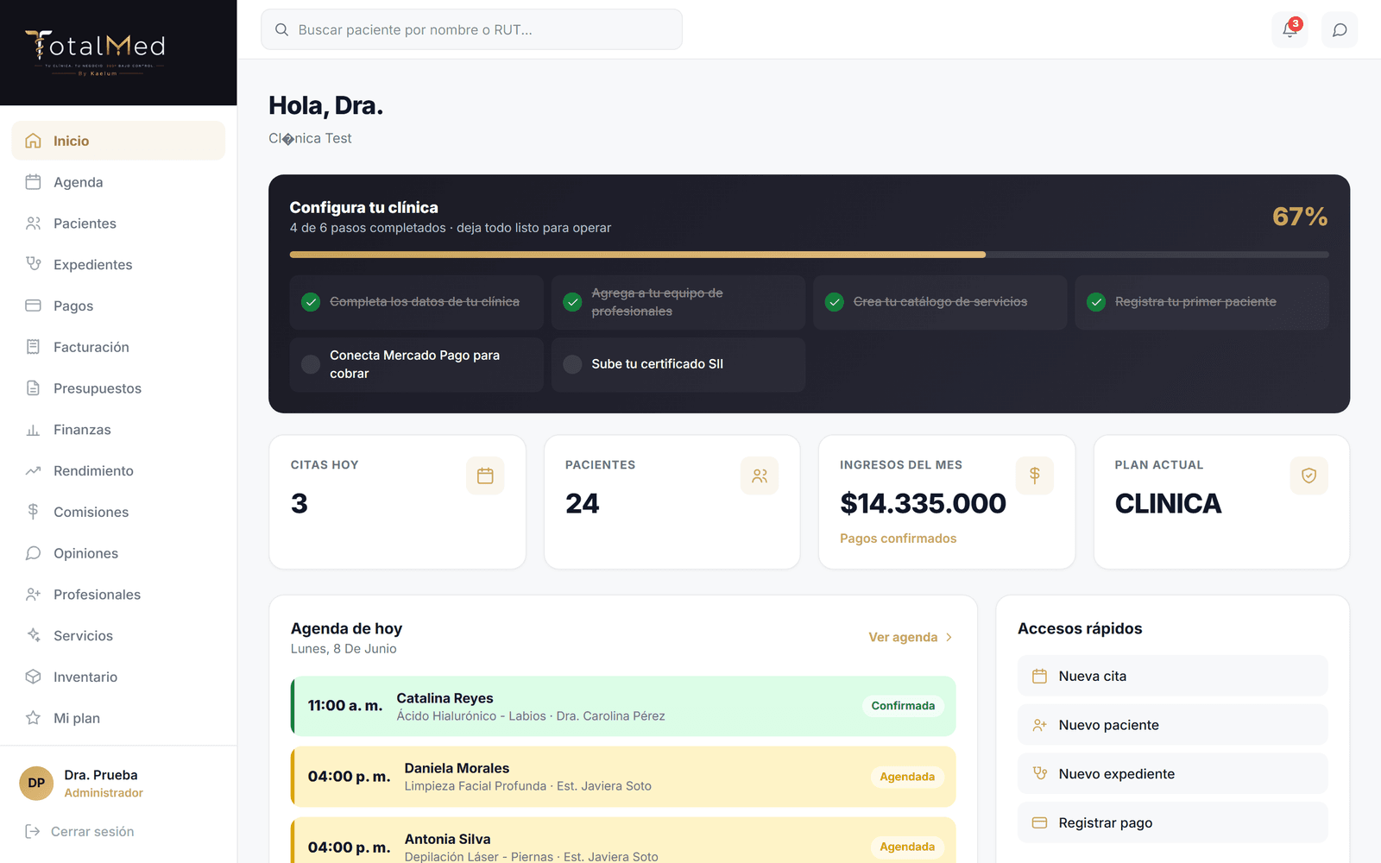
Task: Go to Pacientes in the sidebar
Action: (x=85, y=224)
